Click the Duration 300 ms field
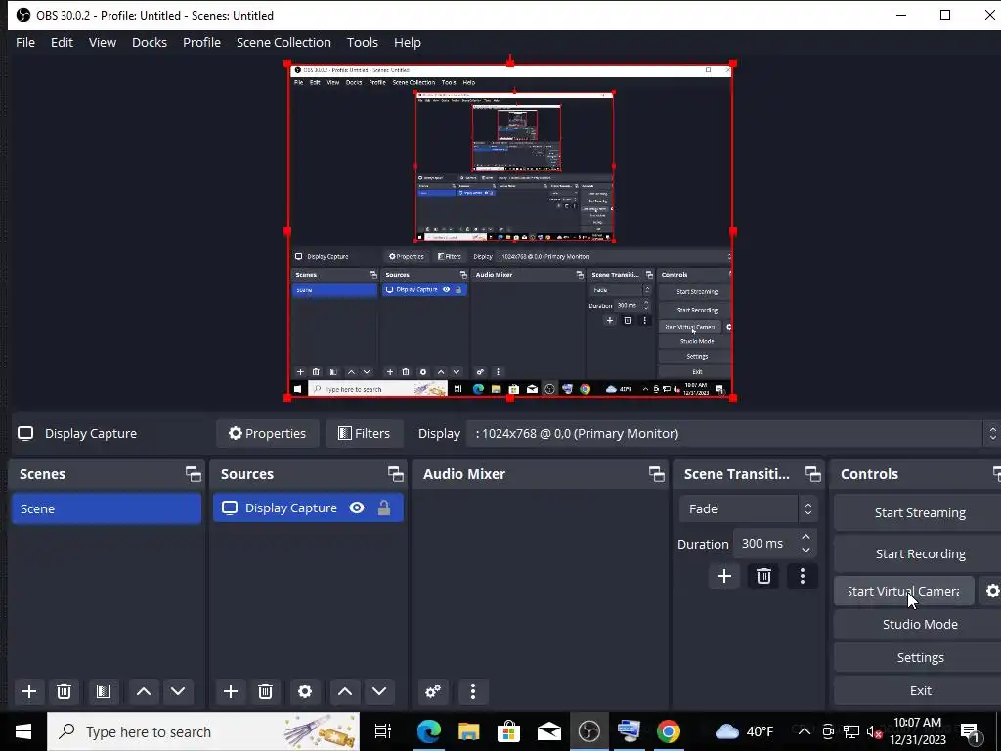 [x=774, y=544]
